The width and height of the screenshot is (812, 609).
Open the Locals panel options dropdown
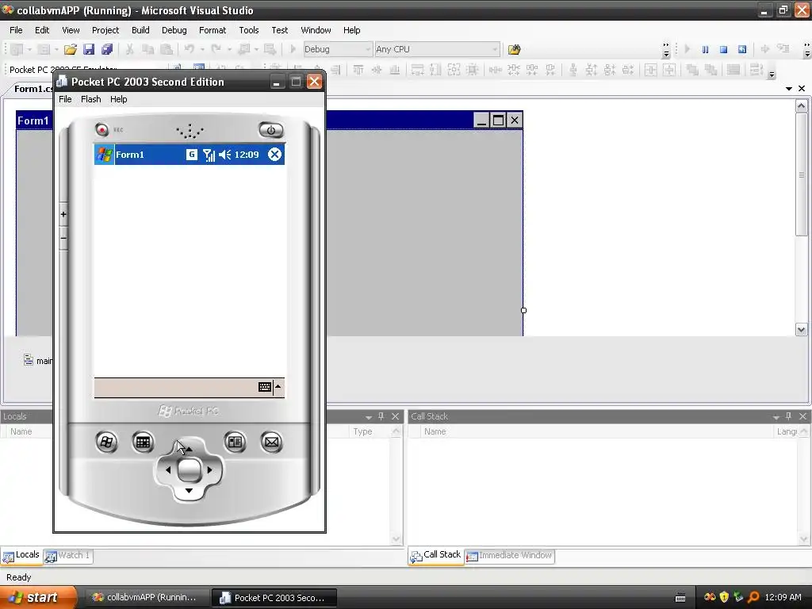369,417
